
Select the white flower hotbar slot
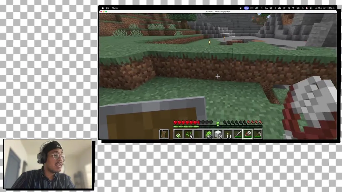click(x=178, y=134)
